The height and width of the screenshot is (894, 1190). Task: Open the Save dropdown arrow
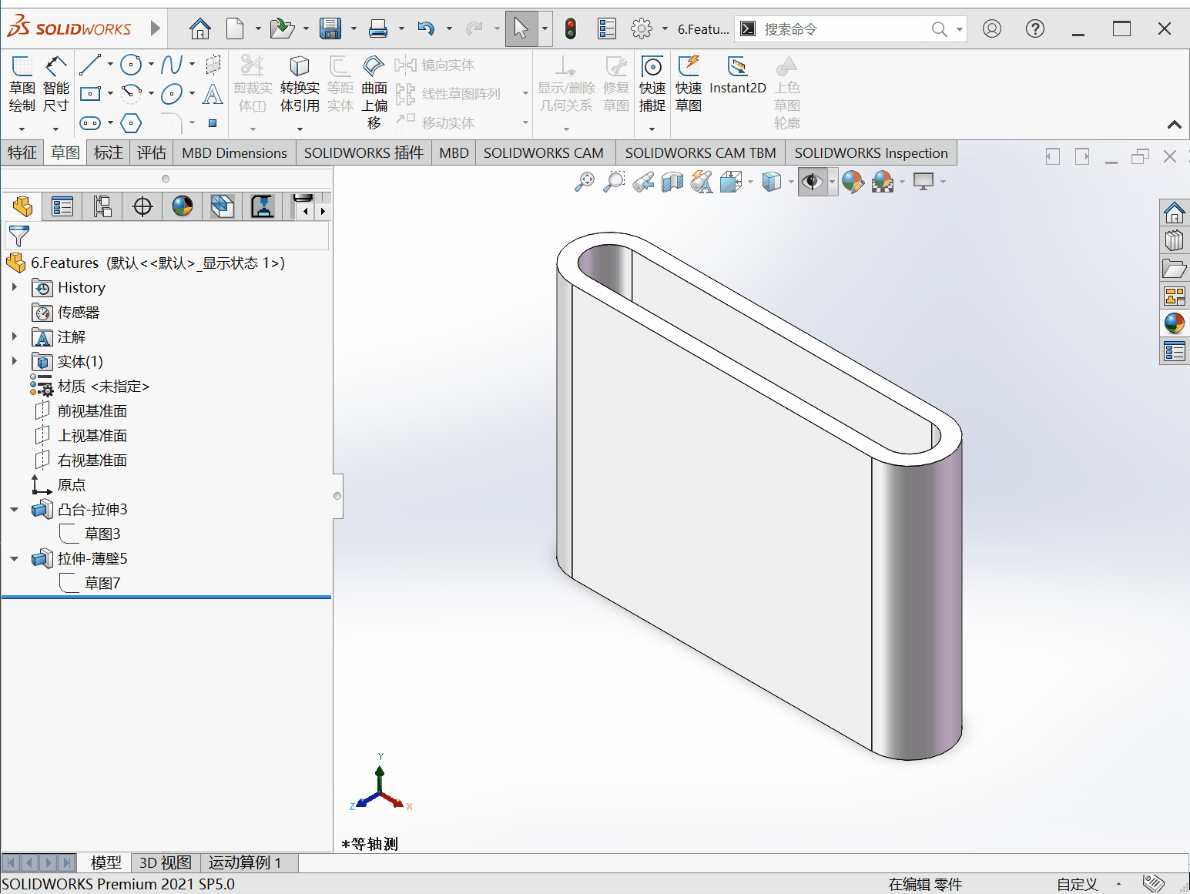tap(354, 29)
